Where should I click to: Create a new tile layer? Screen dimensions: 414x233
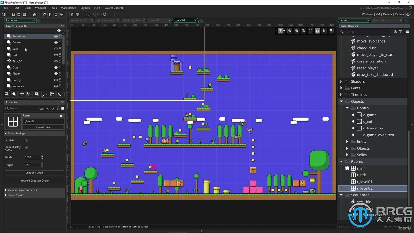pos(22,94)
